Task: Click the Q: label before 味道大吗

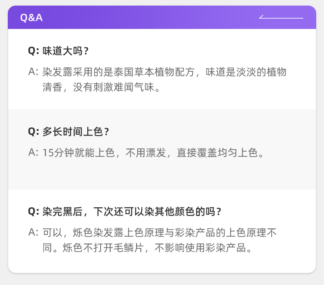Action: (x=34, y=51)
